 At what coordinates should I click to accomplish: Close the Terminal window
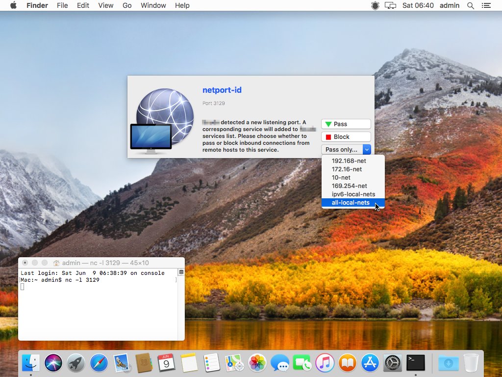pos(25,263)
